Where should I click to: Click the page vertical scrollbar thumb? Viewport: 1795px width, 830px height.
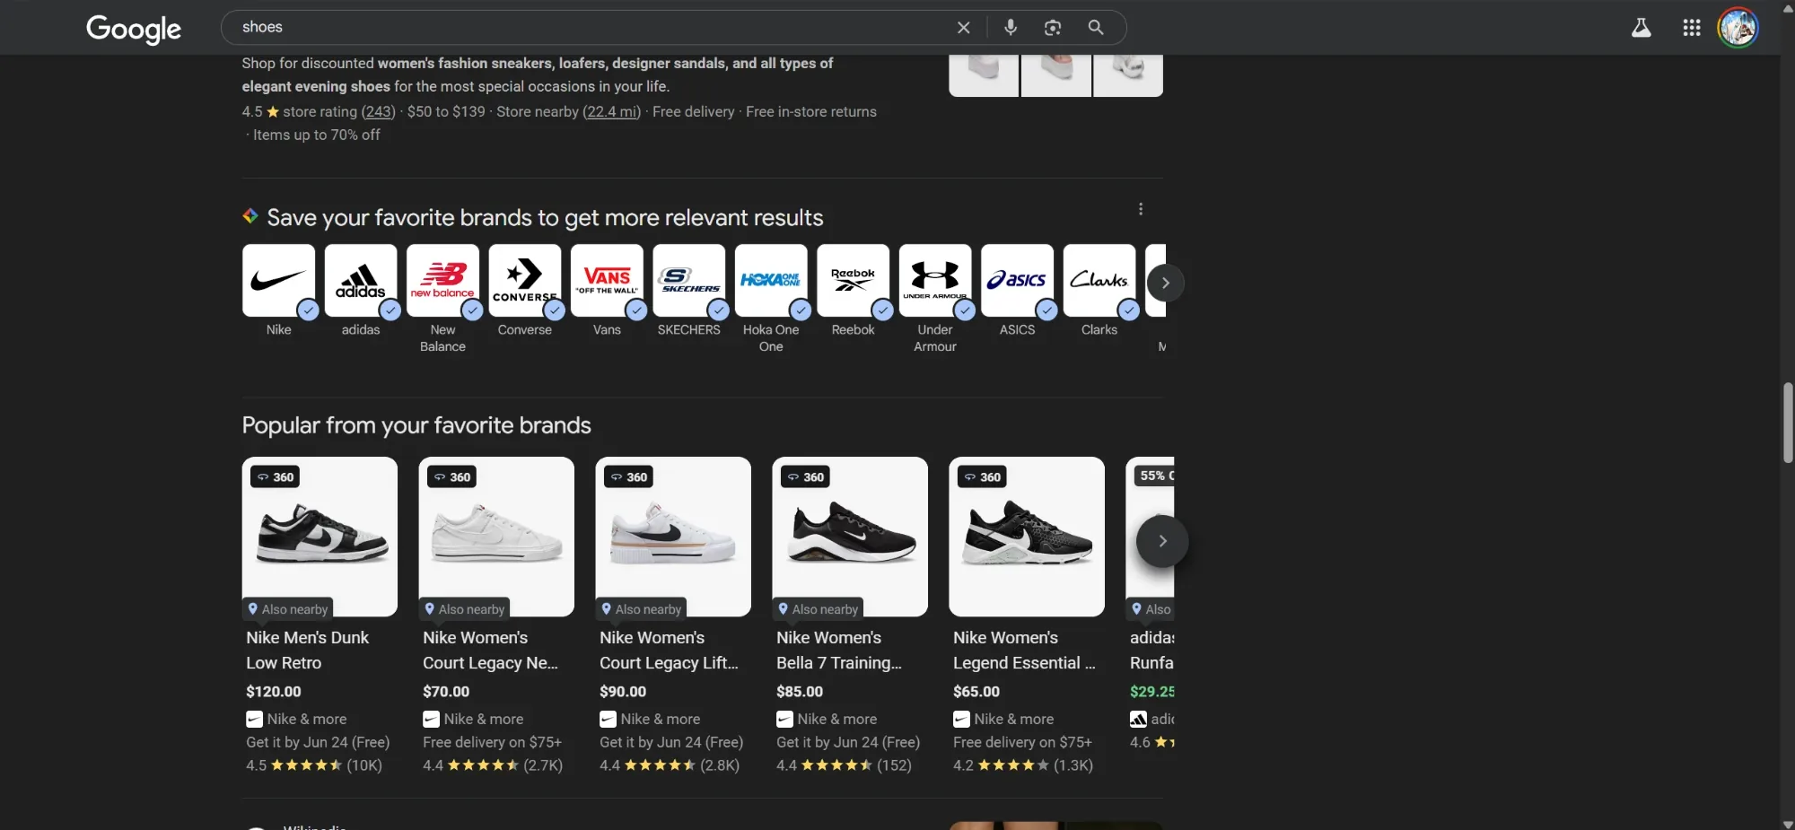coord(1788,423)
